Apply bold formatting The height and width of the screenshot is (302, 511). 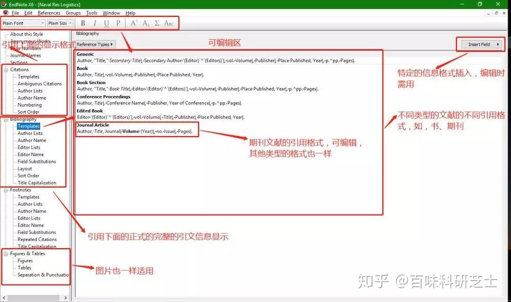tap(83, 23)
